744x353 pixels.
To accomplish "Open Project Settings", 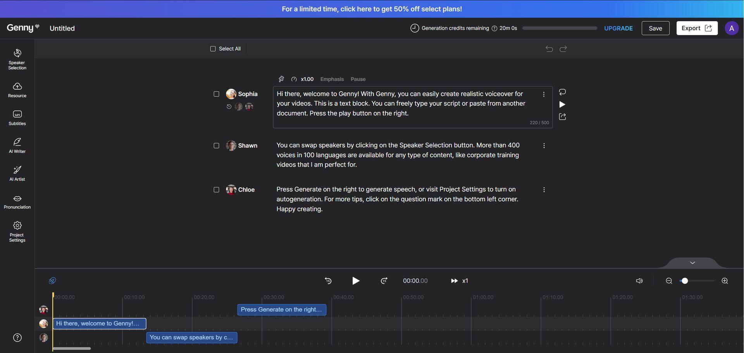I will 17,231.
